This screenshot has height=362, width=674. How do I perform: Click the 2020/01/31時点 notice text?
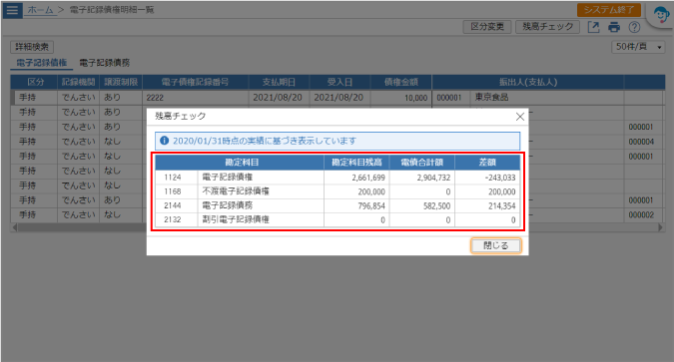click(265, 141)
